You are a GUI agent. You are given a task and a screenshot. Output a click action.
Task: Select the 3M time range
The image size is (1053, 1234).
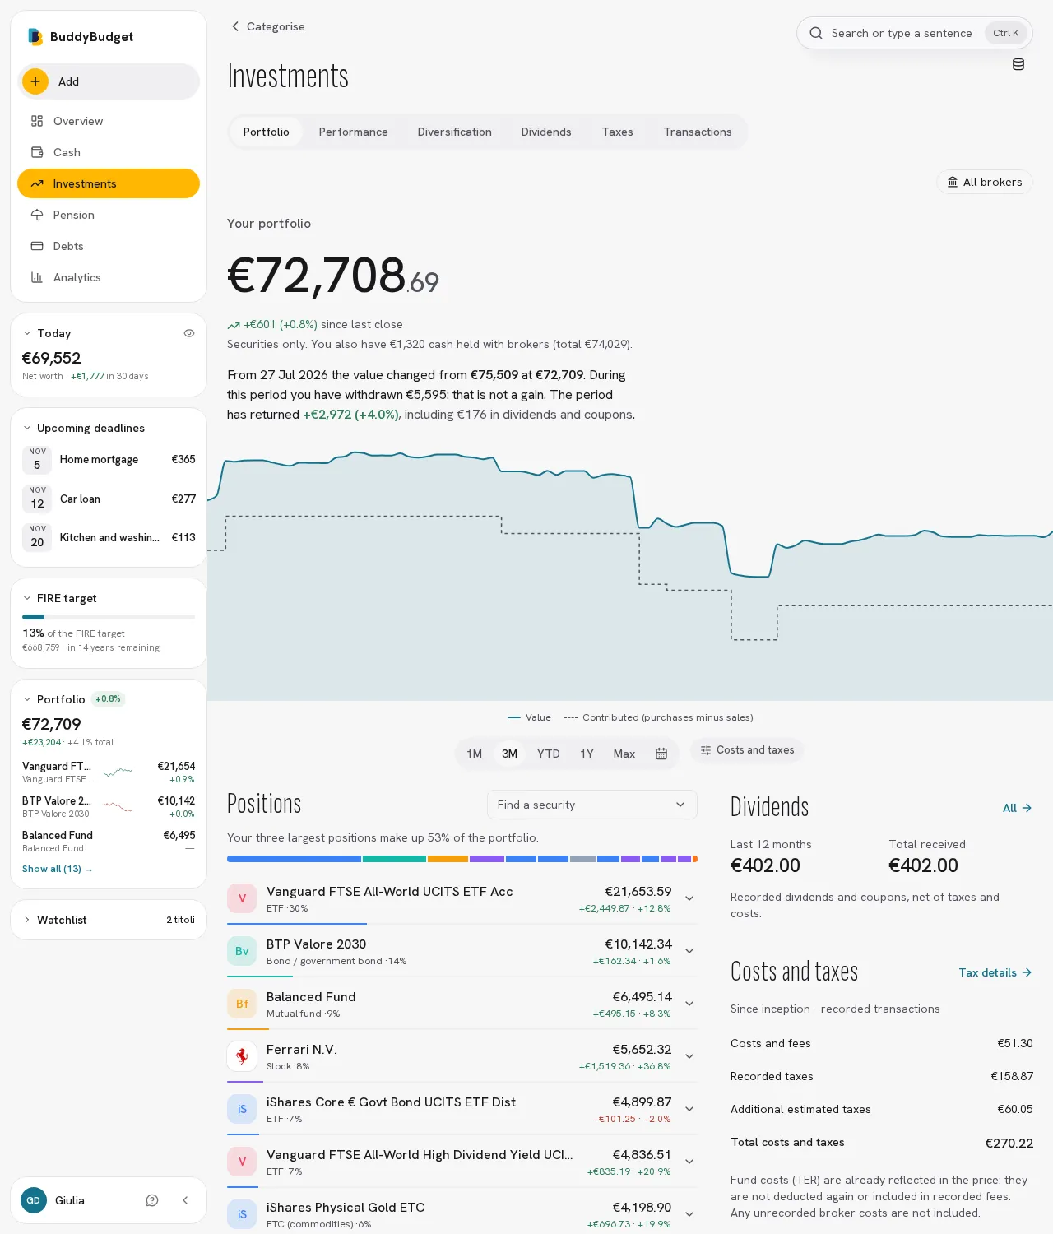(x=510, y=754)
